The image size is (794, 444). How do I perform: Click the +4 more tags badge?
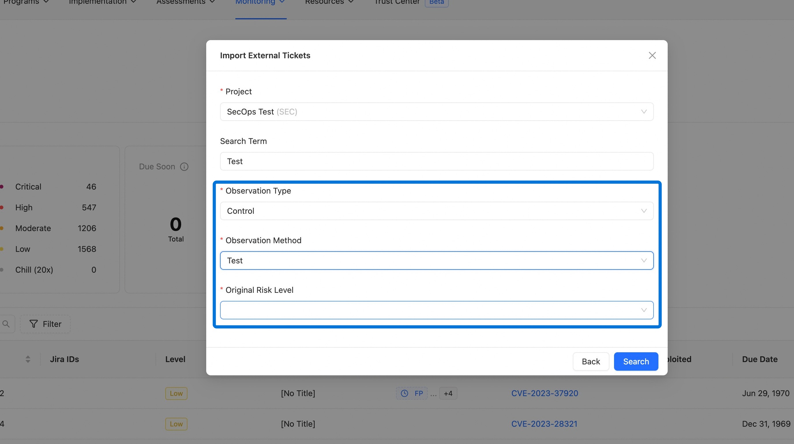pyautogui.click(x=448, y=394)
